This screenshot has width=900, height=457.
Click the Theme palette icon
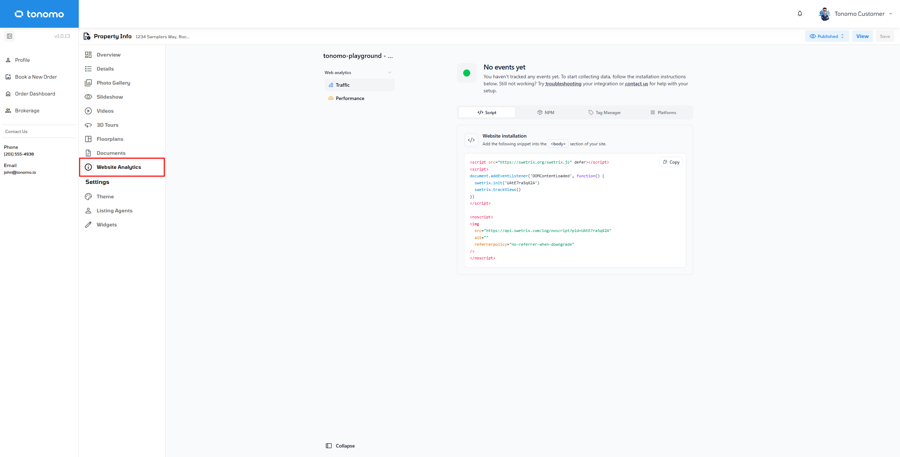click(x=88, y=197)
